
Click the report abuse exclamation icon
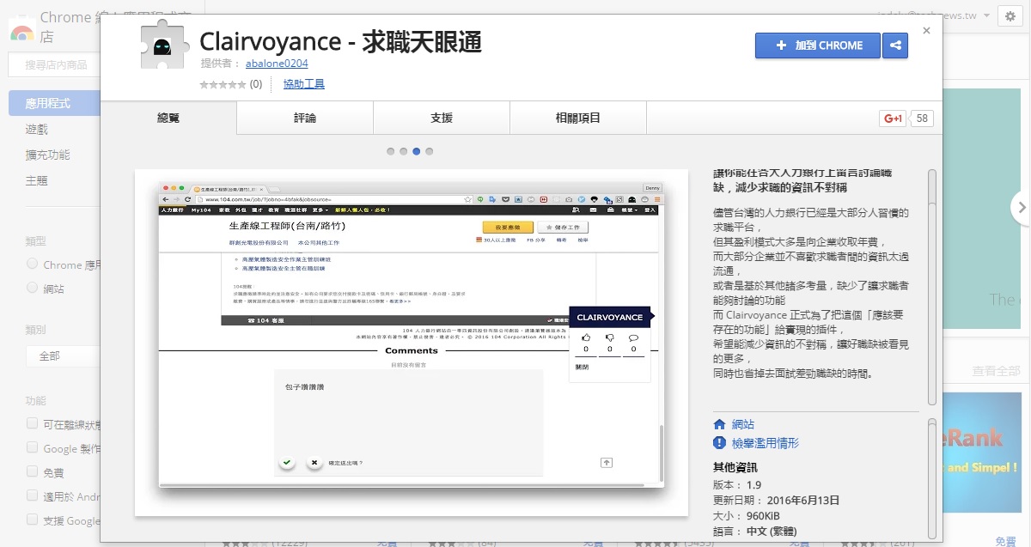coord(720,443)
